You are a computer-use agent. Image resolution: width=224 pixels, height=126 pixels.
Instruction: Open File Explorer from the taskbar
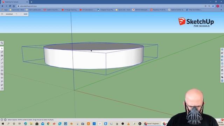[31, 124]
